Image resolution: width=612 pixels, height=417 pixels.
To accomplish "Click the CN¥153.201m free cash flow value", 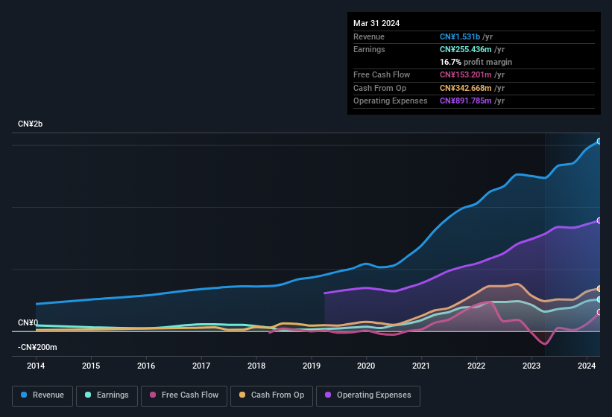I will [x=465, y=74].
